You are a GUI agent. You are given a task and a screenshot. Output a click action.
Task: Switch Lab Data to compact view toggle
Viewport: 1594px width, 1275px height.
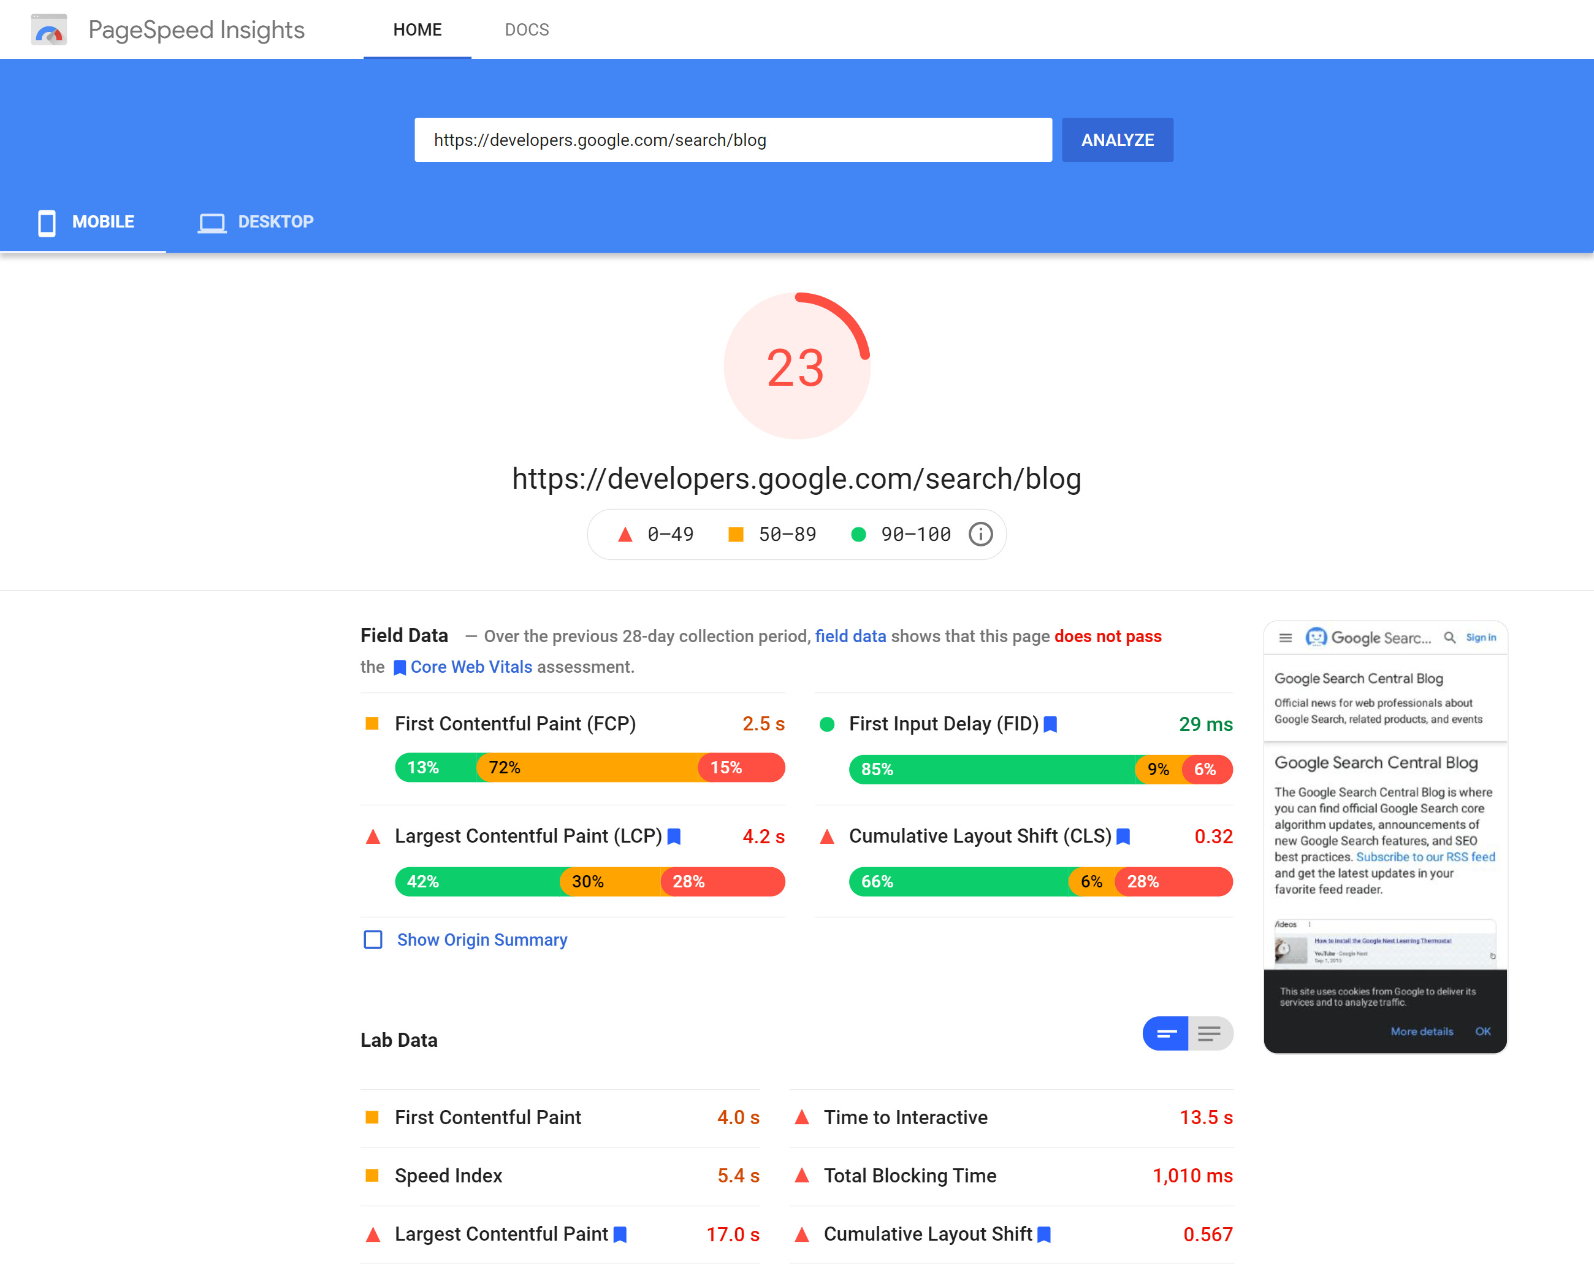[1166, 1034]
